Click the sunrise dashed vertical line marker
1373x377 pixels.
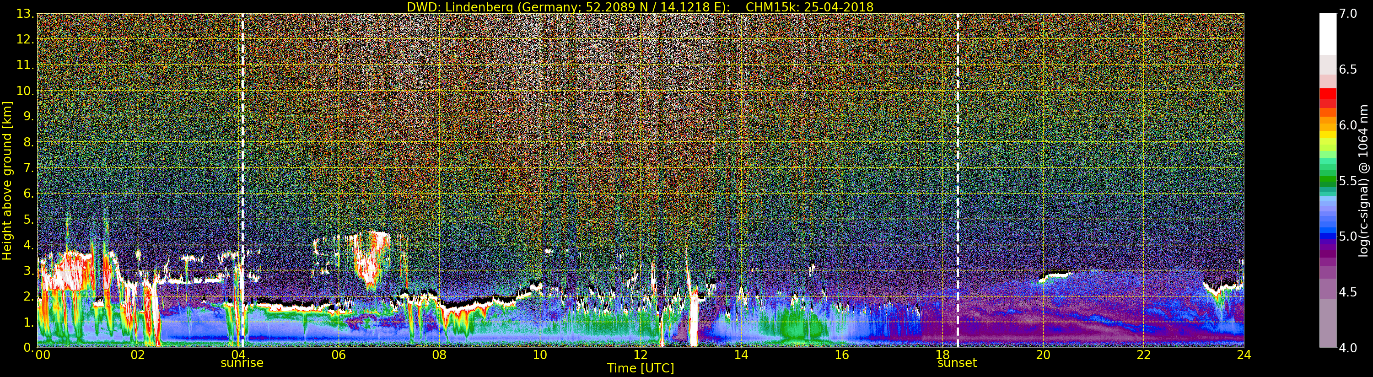tap(242, 180)
